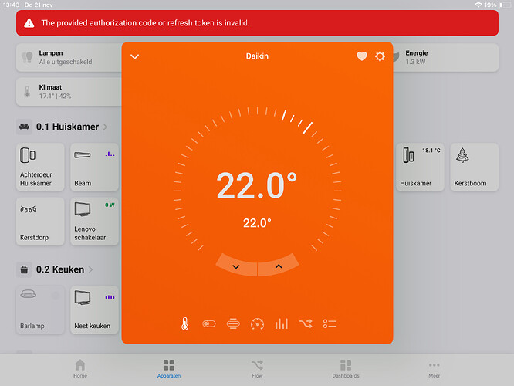514x386 pixels.
Task: Open the list options icon in Daikin panel
Action: pyautogui.click(x=330, y=324)
